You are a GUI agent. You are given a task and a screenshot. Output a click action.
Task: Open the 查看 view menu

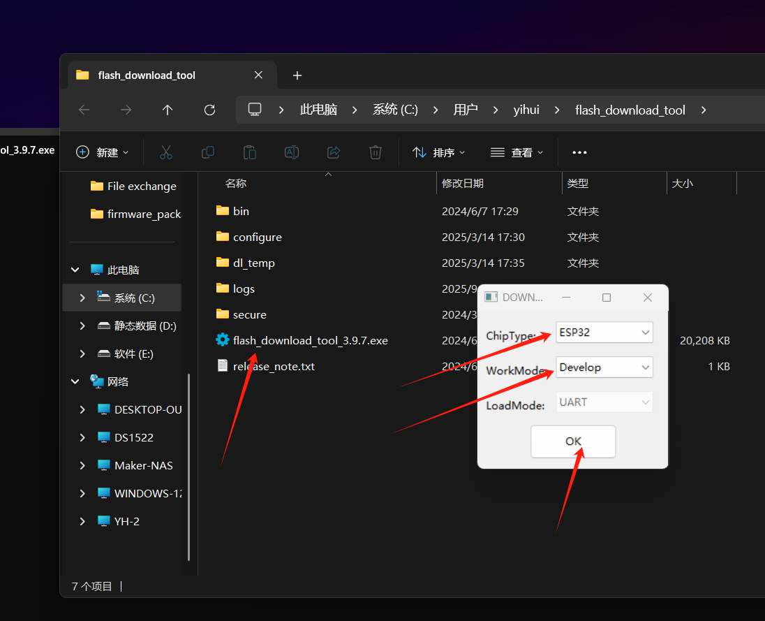coord(517,152)
